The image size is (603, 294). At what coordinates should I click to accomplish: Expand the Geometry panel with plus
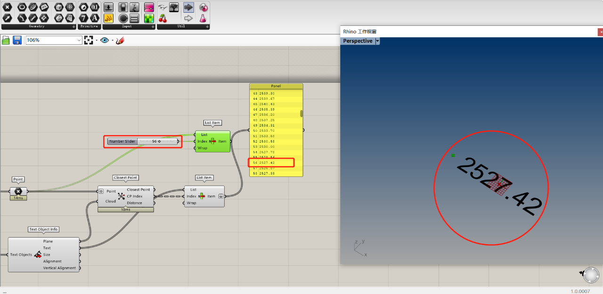click(x=74, y=27)
